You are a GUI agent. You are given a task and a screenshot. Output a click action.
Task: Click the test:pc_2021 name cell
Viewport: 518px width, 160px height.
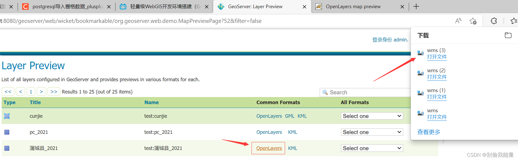pyautogui.click(x=158, y=132)
